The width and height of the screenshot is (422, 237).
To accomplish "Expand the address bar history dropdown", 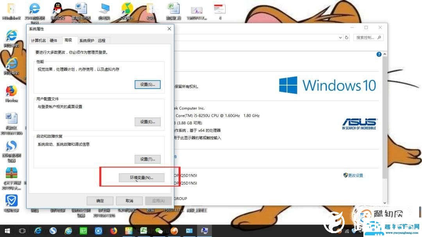I will (340, 37).
